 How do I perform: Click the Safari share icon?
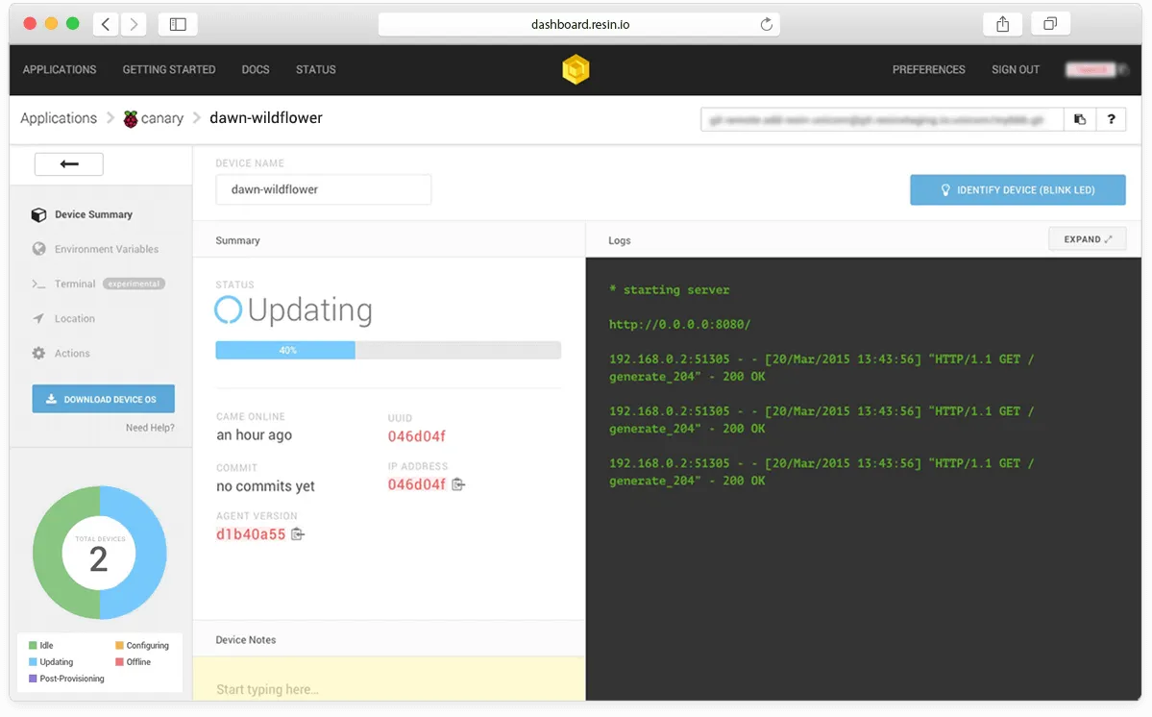click(x=1002, y=24)
